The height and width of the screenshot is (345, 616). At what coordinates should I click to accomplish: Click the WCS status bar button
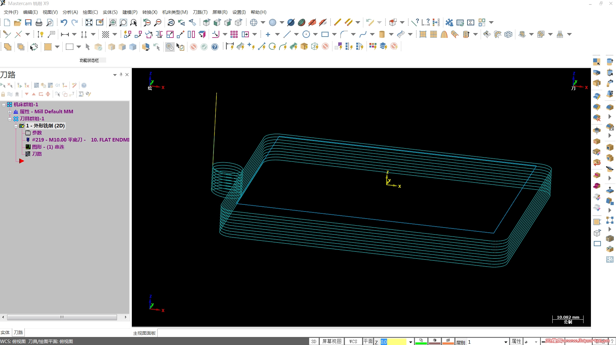click(353, 341)
